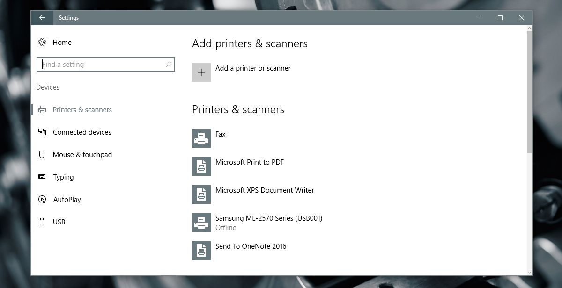This screenshot has height=288, width=562.
Task: Select the AutoPlay sidebar icon
Action: pos(42,199)
